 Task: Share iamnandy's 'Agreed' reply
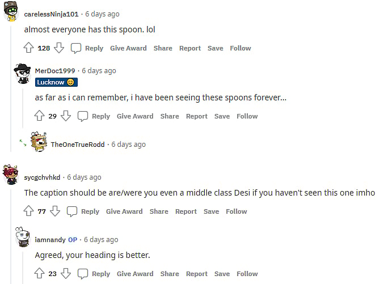pyautogui.click(x=169, y=274)
